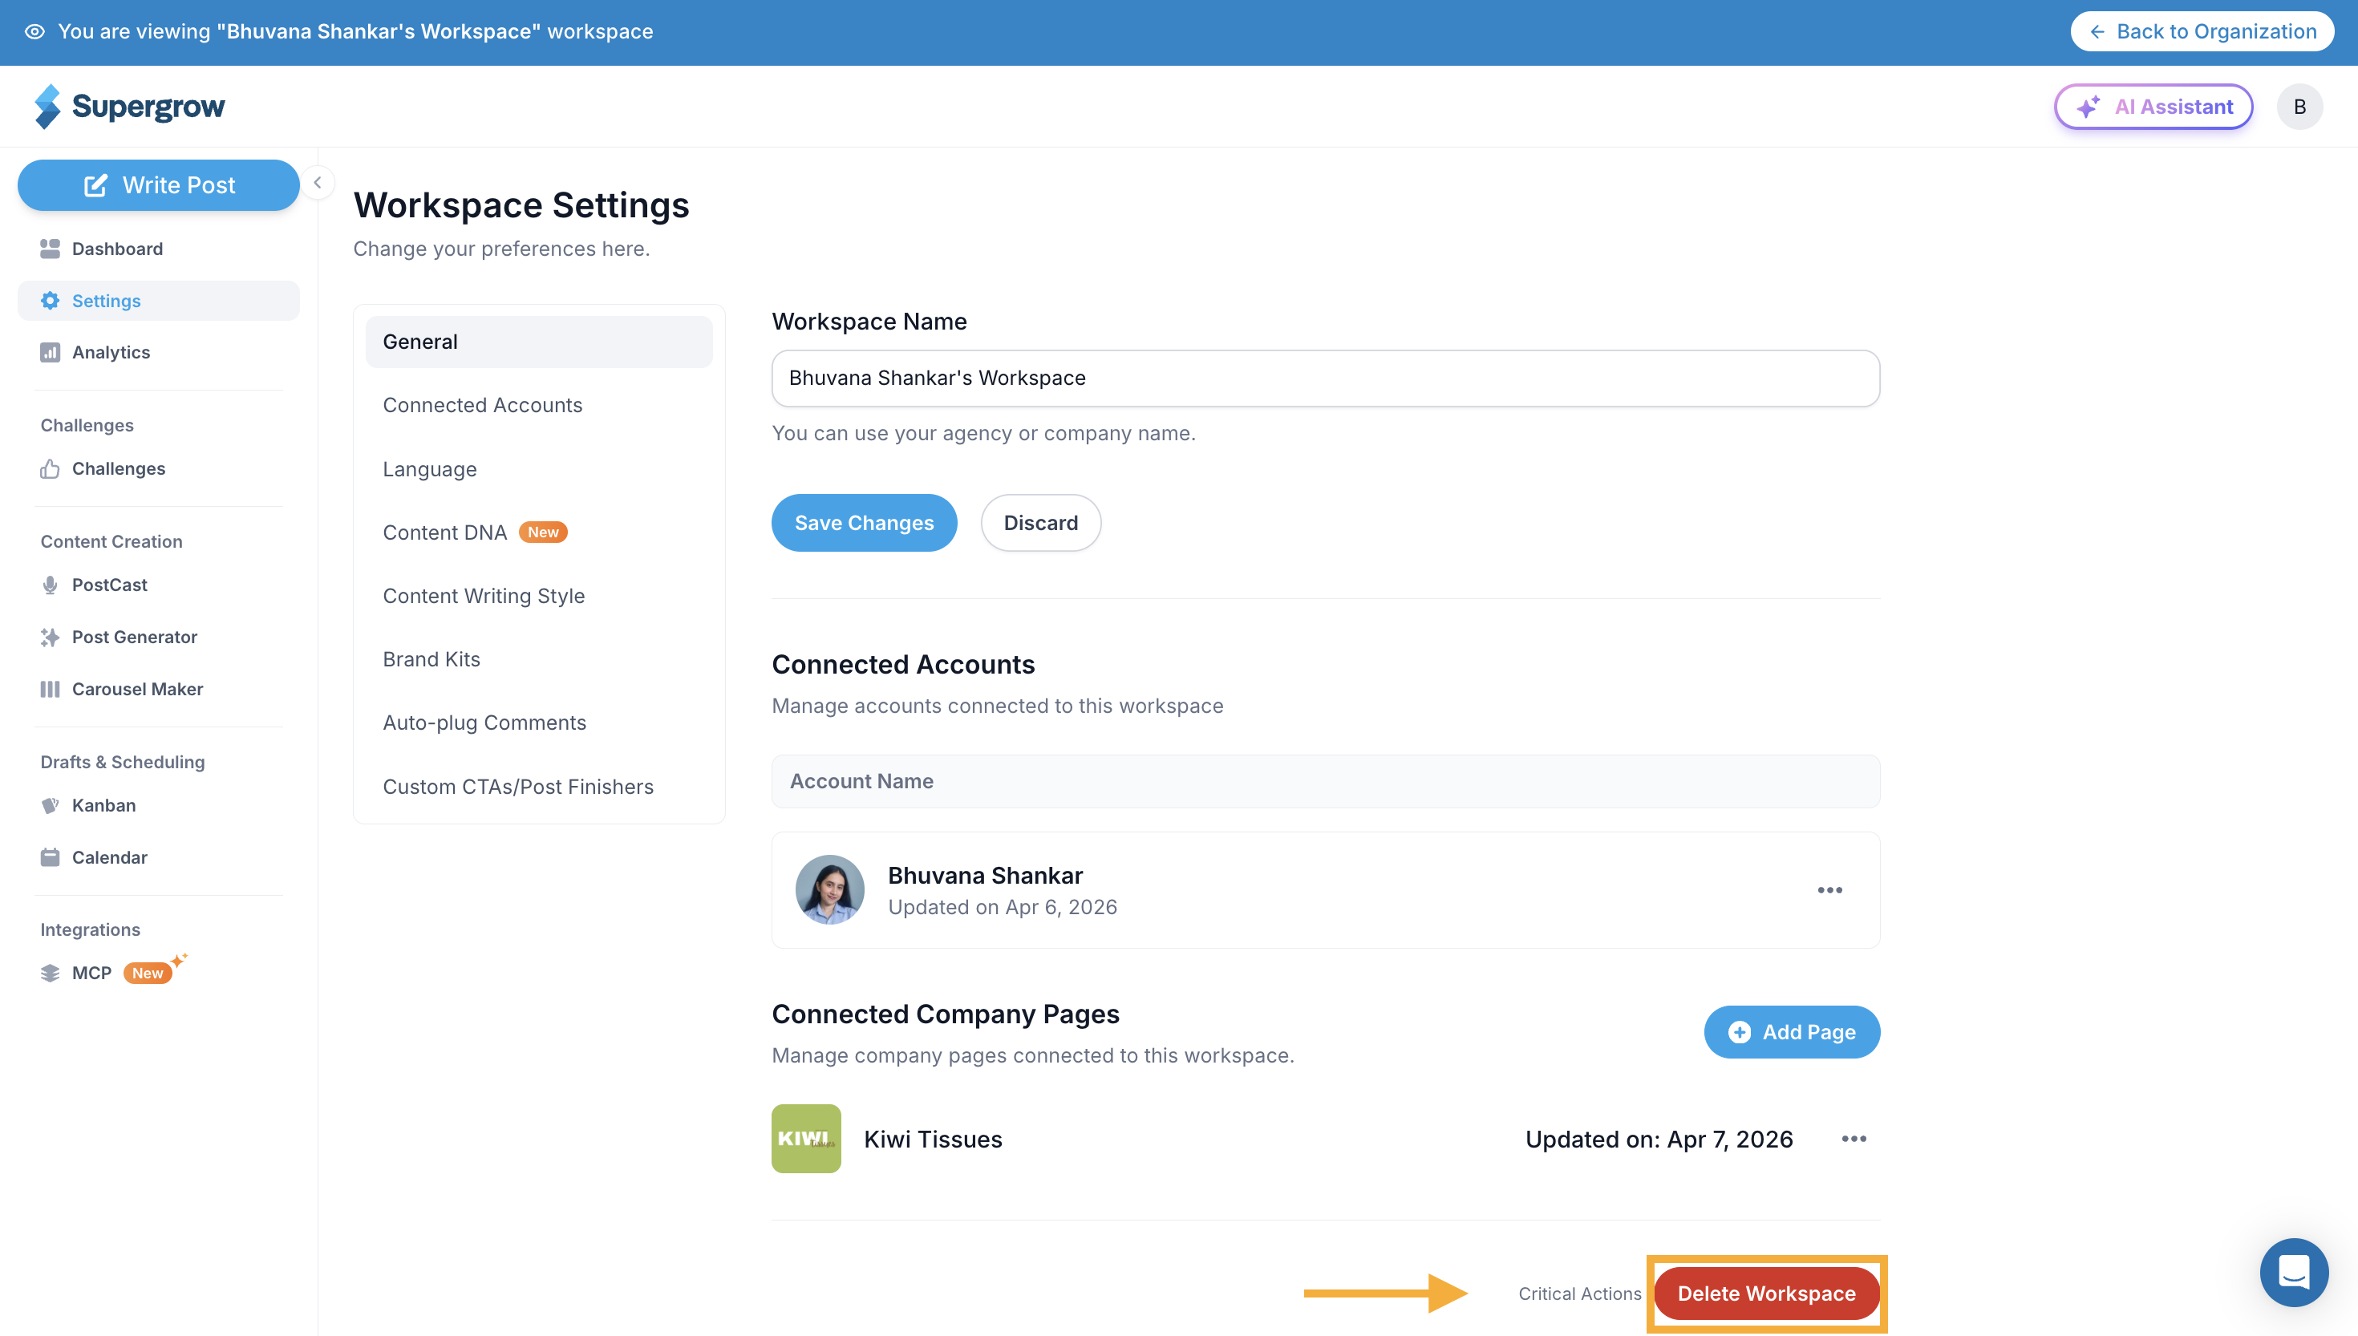This screenshot has width=2358, height=1336.
Task: Select the Content DNA tab
Action: click(x=539, y=532)
